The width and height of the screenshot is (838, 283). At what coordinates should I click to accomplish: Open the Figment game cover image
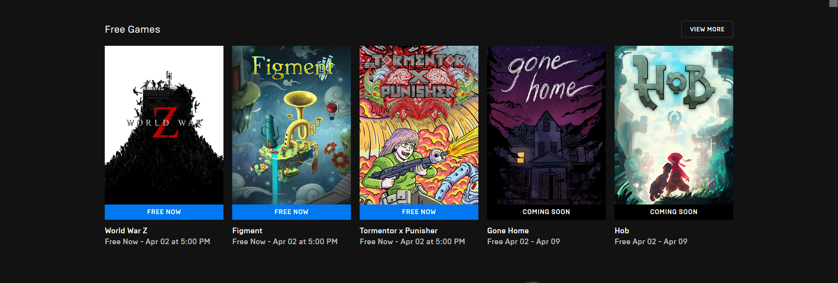292,125
